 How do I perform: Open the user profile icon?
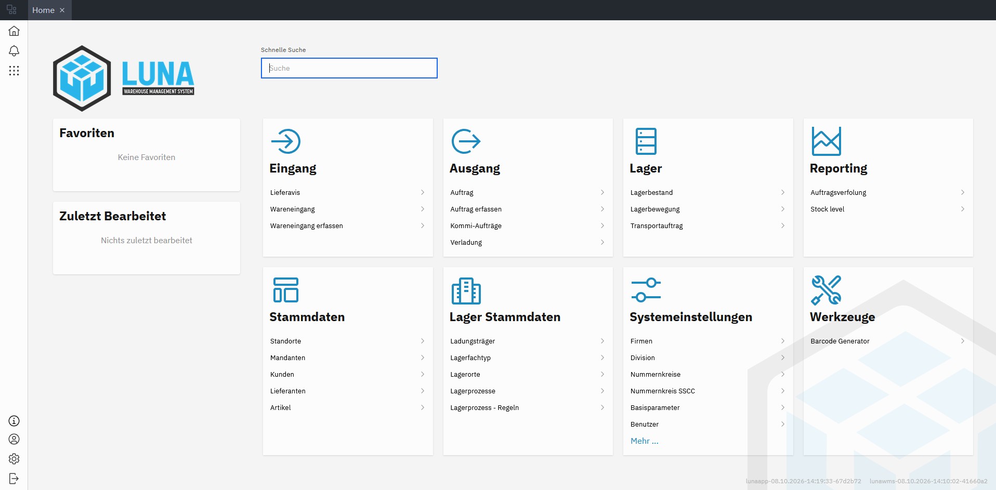(14, 440)
